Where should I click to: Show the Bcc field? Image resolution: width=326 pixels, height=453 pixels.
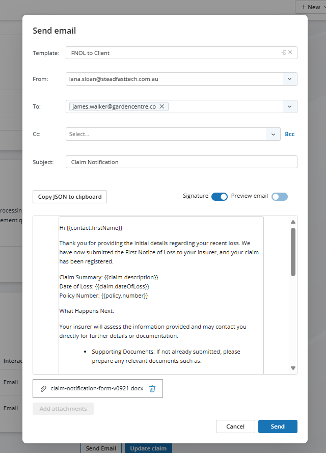(x=289, y=134)
